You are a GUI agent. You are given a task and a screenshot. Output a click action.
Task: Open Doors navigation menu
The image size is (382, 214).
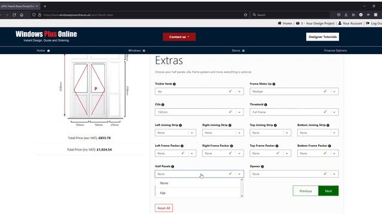tap(238, 51)
